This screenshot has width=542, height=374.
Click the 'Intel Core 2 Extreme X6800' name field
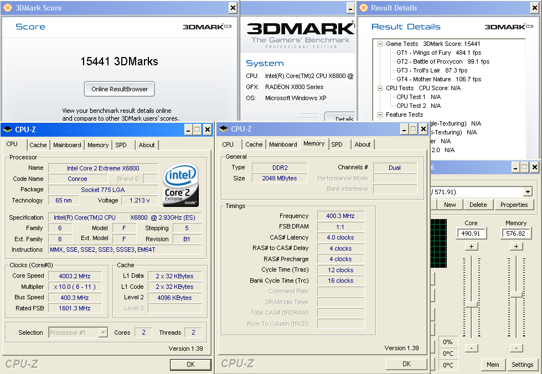(x=103, y=168)
